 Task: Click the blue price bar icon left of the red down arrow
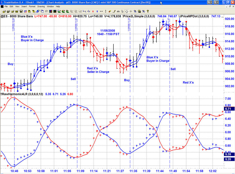pos(89,11)
